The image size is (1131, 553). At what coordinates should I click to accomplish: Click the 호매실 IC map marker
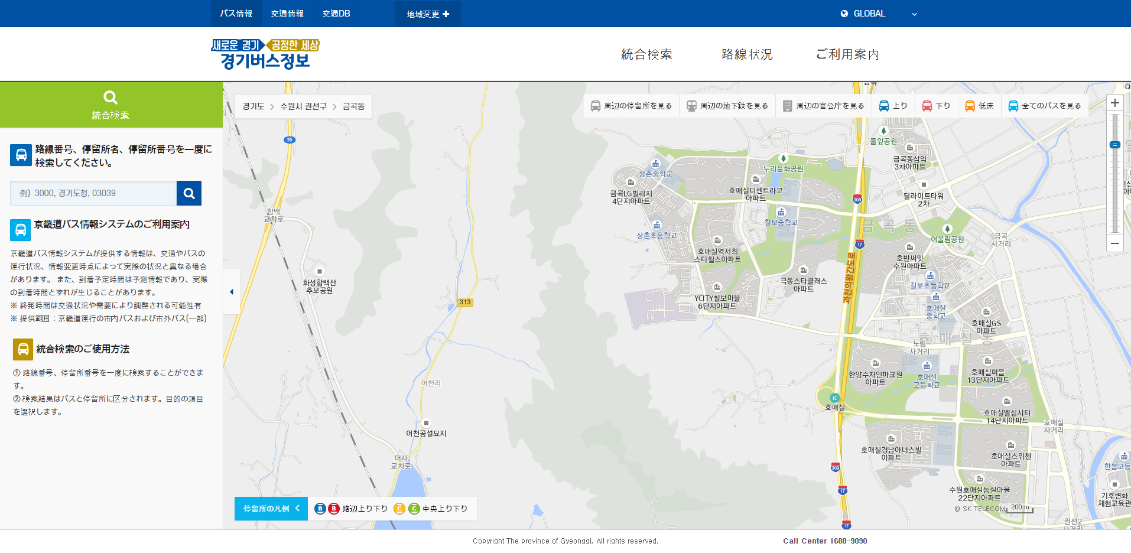[x=834, y=398]
